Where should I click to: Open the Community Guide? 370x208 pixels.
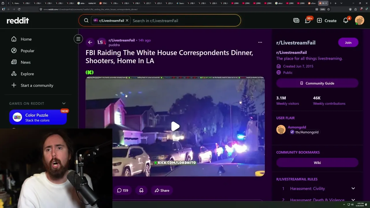click(317, 83)
